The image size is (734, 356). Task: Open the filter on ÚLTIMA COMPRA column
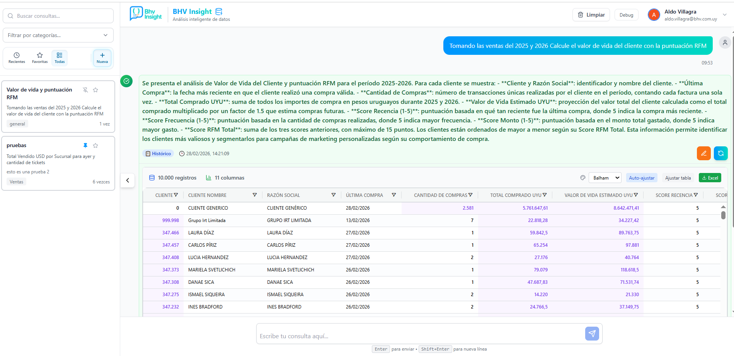(394, 195)
